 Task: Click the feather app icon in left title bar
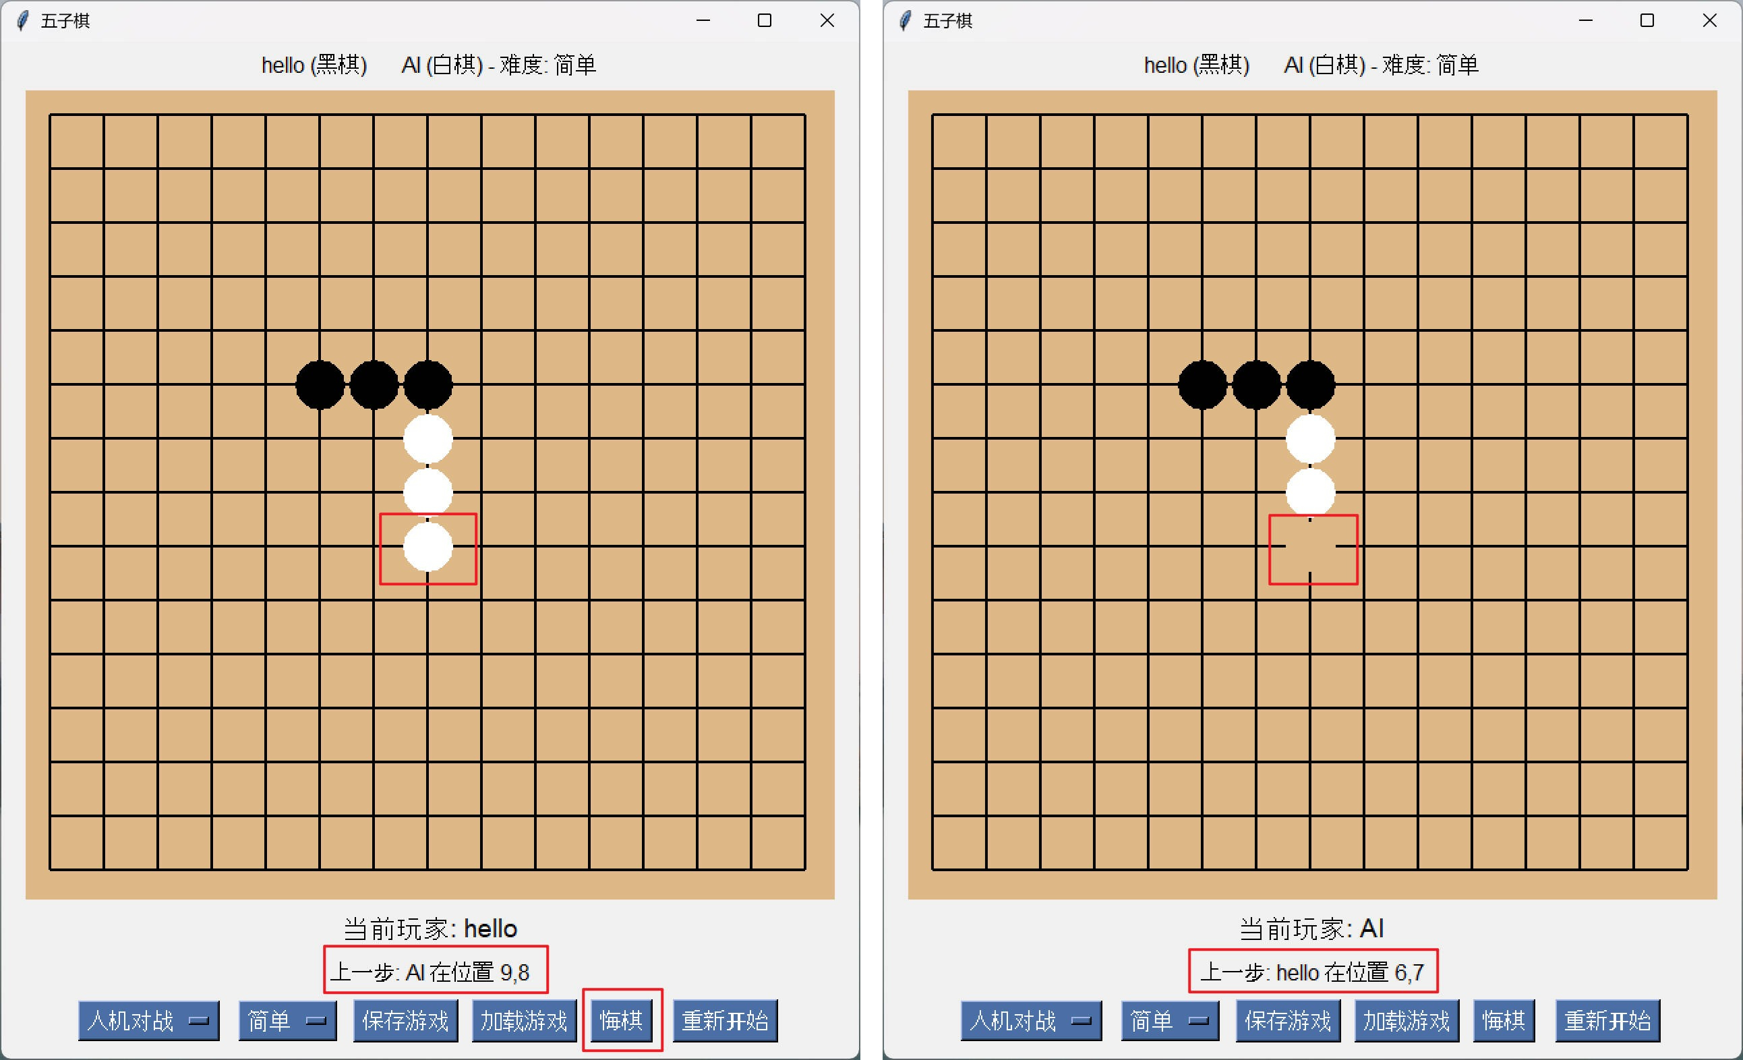(x=23, y=20)
